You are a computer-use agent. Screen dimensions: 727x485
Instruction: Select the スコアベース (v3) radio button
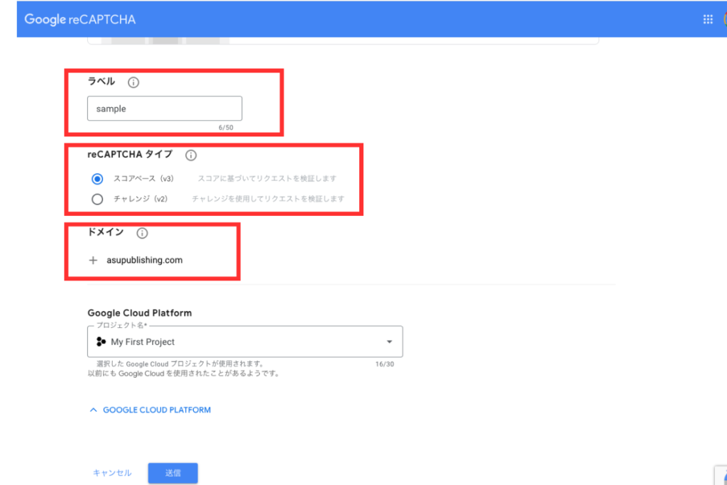pos(98,179)
